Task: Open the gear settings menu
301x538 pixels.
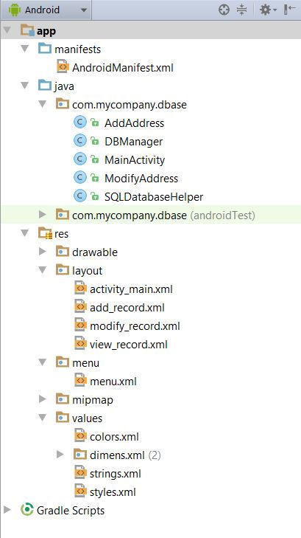Action: 268,10
